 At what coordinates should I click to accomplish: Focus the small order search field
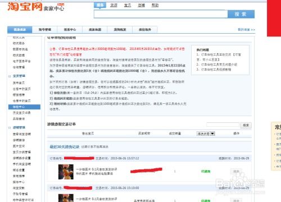point(223,125)
